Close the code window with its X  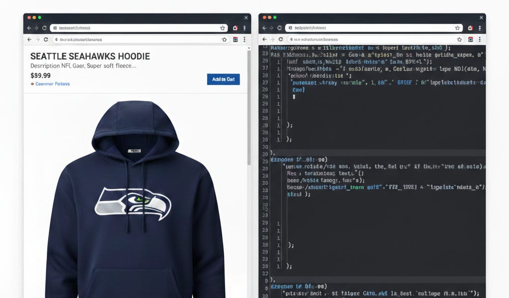pos(481,17)
